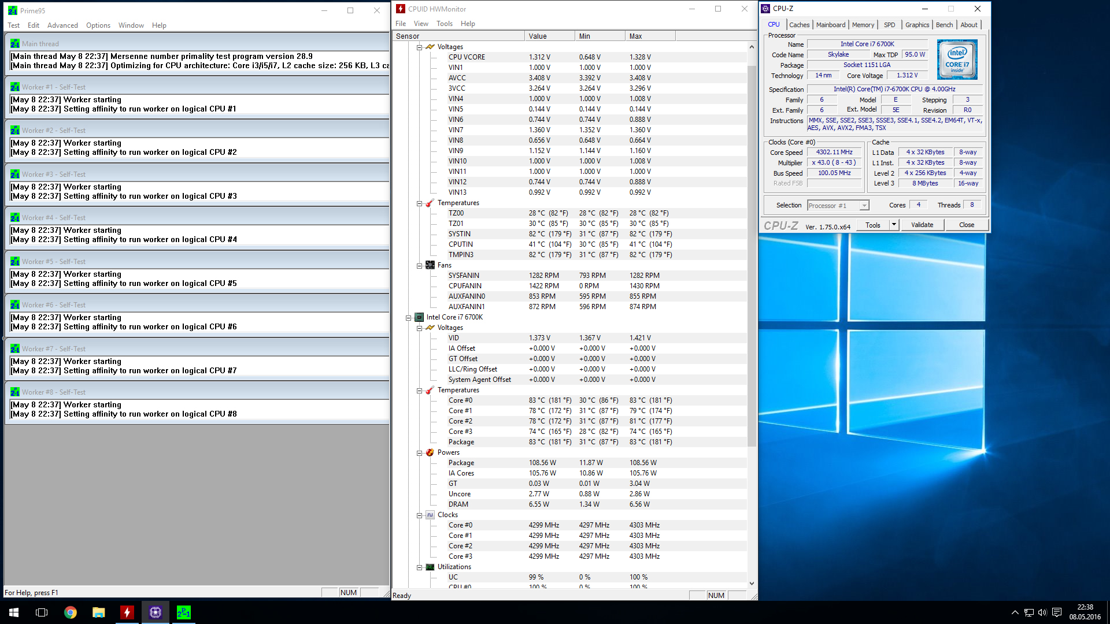
Task: Click the Worker #1 Self-Test window icon
Action: click(15, 87)
